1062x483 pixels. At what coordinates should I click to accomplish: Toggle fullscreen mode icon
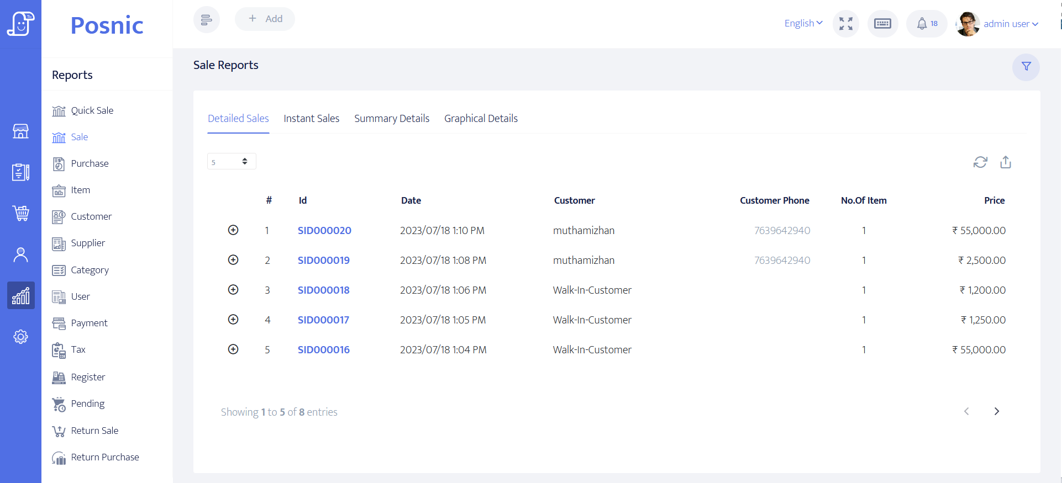pos(845,24)
